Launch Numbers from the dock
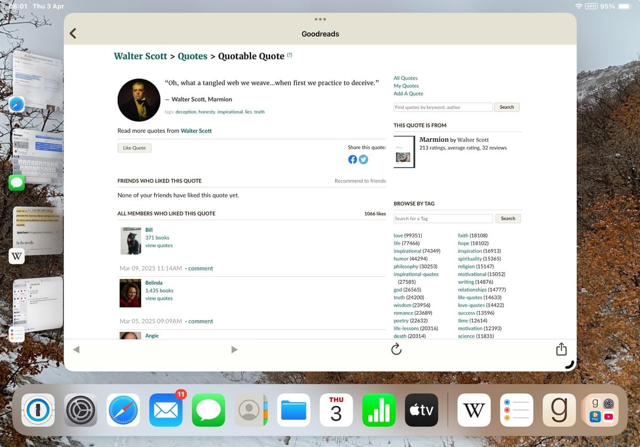640x447 pixels. point(379,410)
